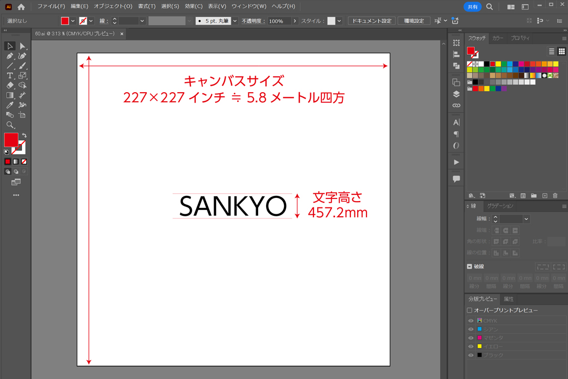Click the Home icon
The image size is (568, 379).
point(22,6)
